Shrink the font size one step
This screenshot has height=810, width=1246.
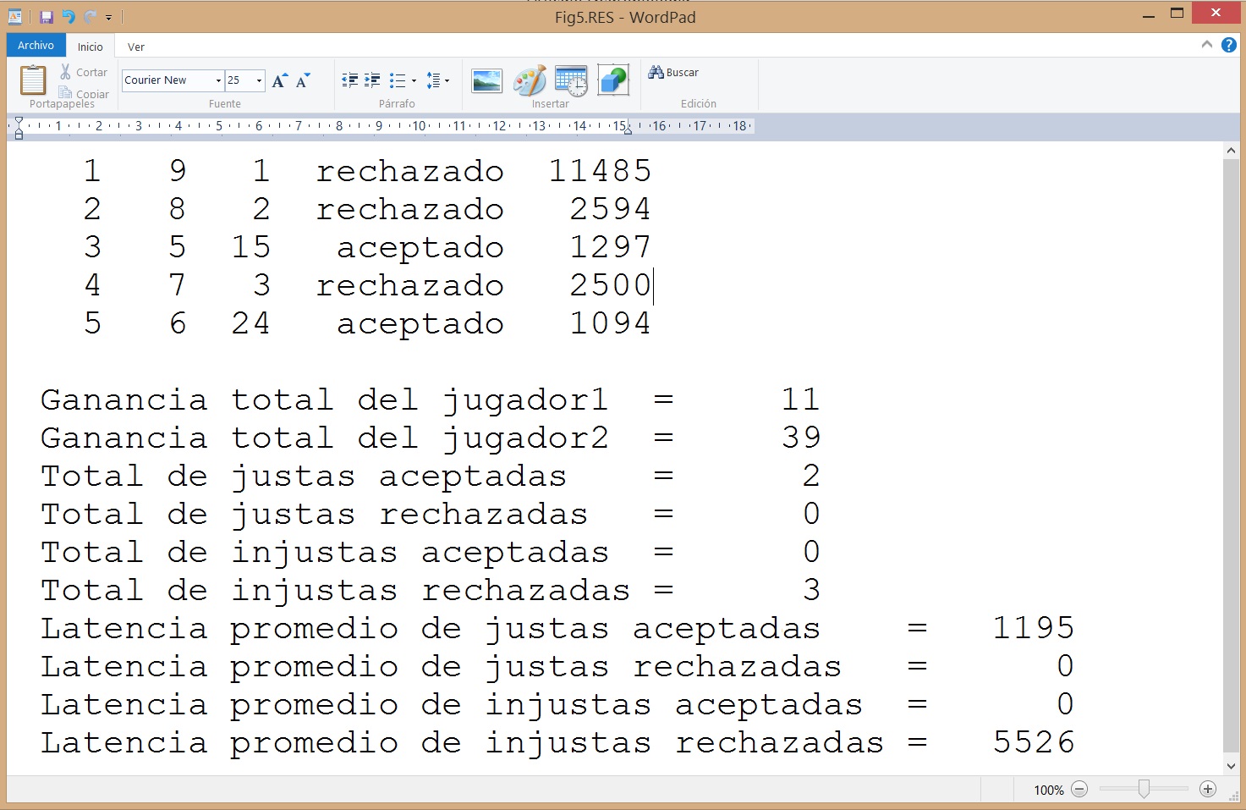pos(303,80)
